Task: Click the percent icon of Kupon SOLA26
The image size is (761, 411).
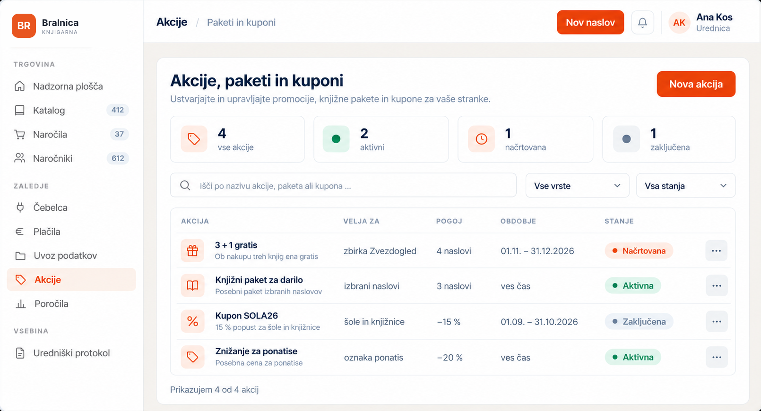Action: (192, 321)
